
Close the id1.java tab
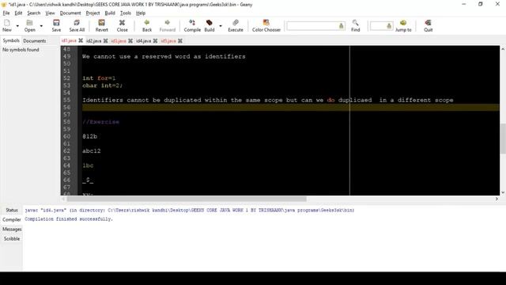click(81, 40)
